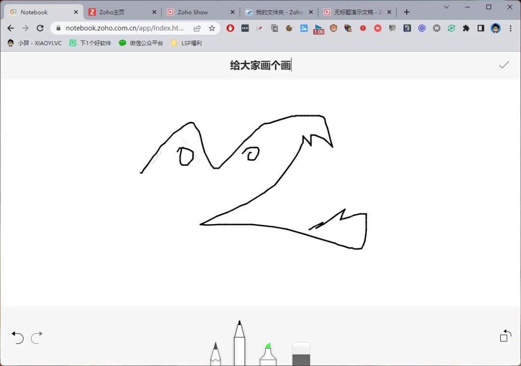Open the 微信公众平台 bookmark
Screen dimensions: 521x366
click(x=140, y=43)
